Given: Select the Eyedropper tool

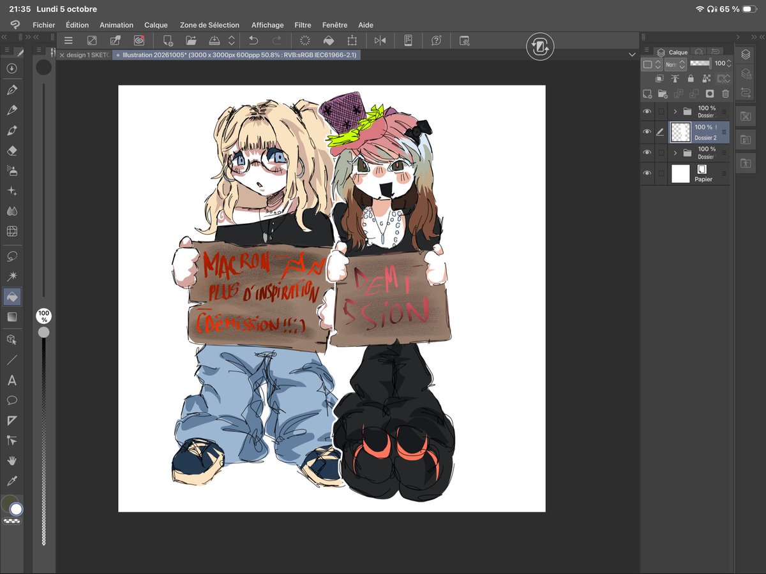Looking at the screenshot, I should (11, 480).
